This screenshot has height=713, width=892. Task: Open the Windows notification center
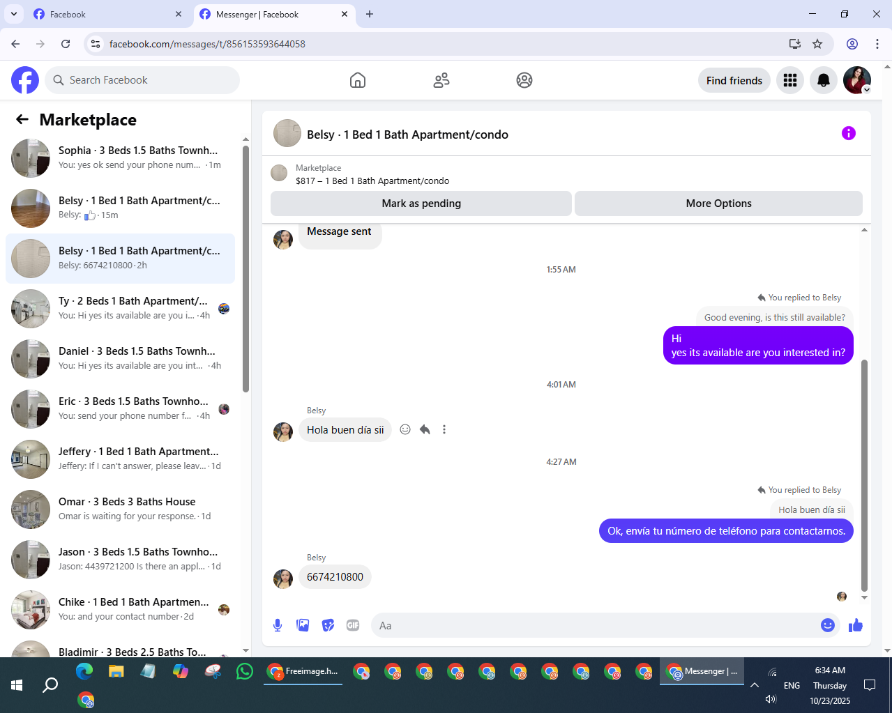point(870,685)
